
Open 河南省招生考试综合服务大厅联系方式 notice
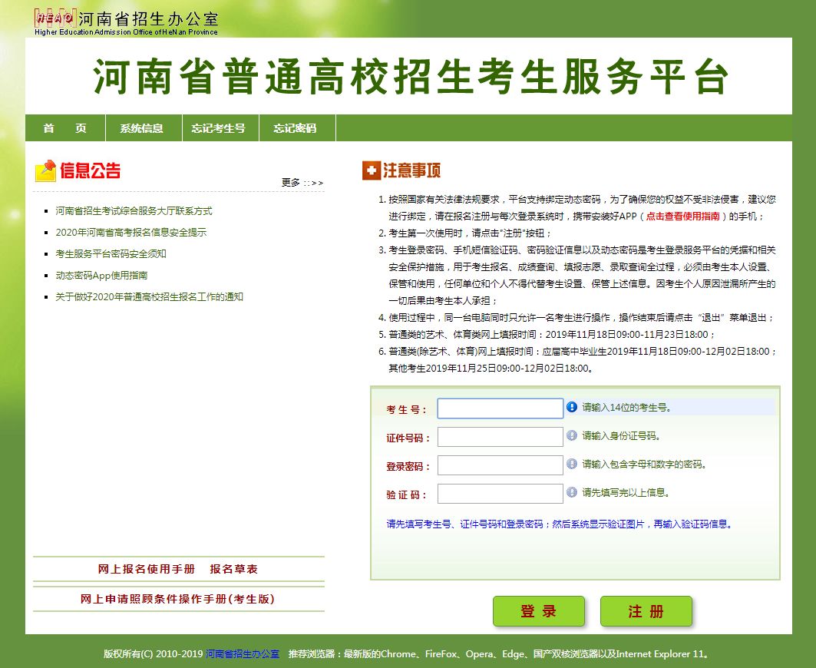(x=134, y=211)
